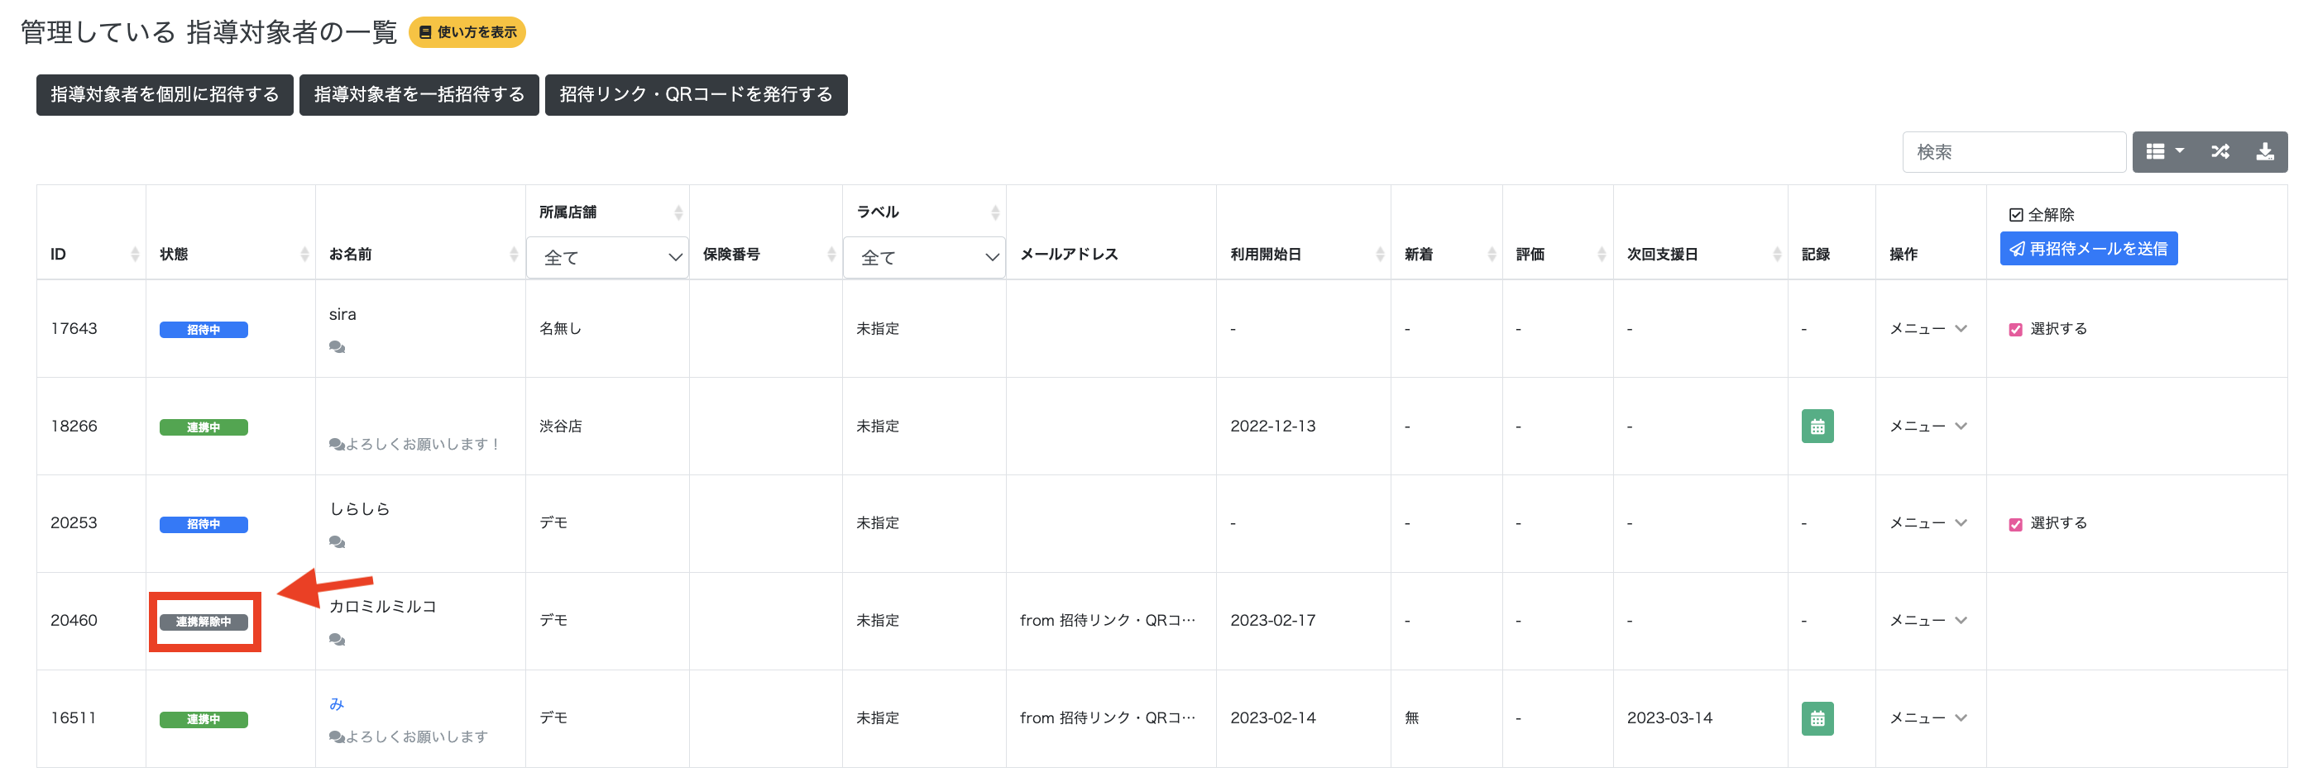The height and width of the screenshot is (777, 2313).
Task: Open メニュー dropdown for row 17643
Action: [x=1927, y=328]
